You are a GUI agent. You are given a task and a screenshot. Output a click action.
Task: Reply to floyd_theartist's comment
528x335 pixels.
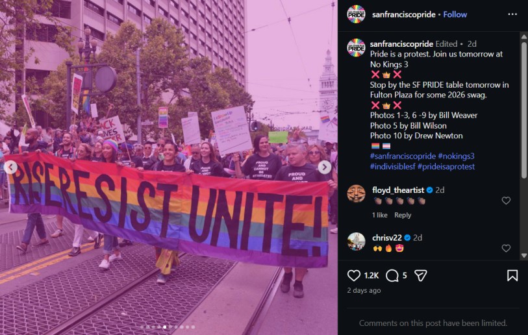coord(403,215)
